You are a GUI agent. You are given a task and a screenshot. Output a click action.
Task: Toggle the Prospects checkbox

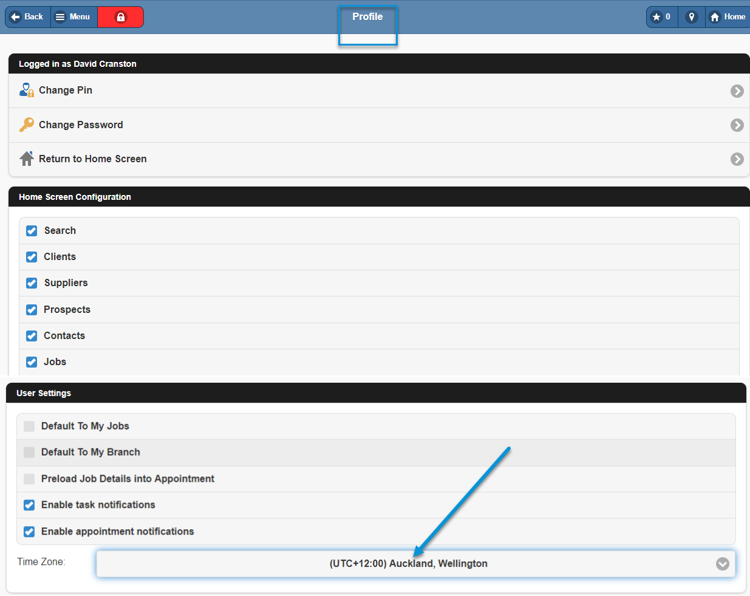32,310
